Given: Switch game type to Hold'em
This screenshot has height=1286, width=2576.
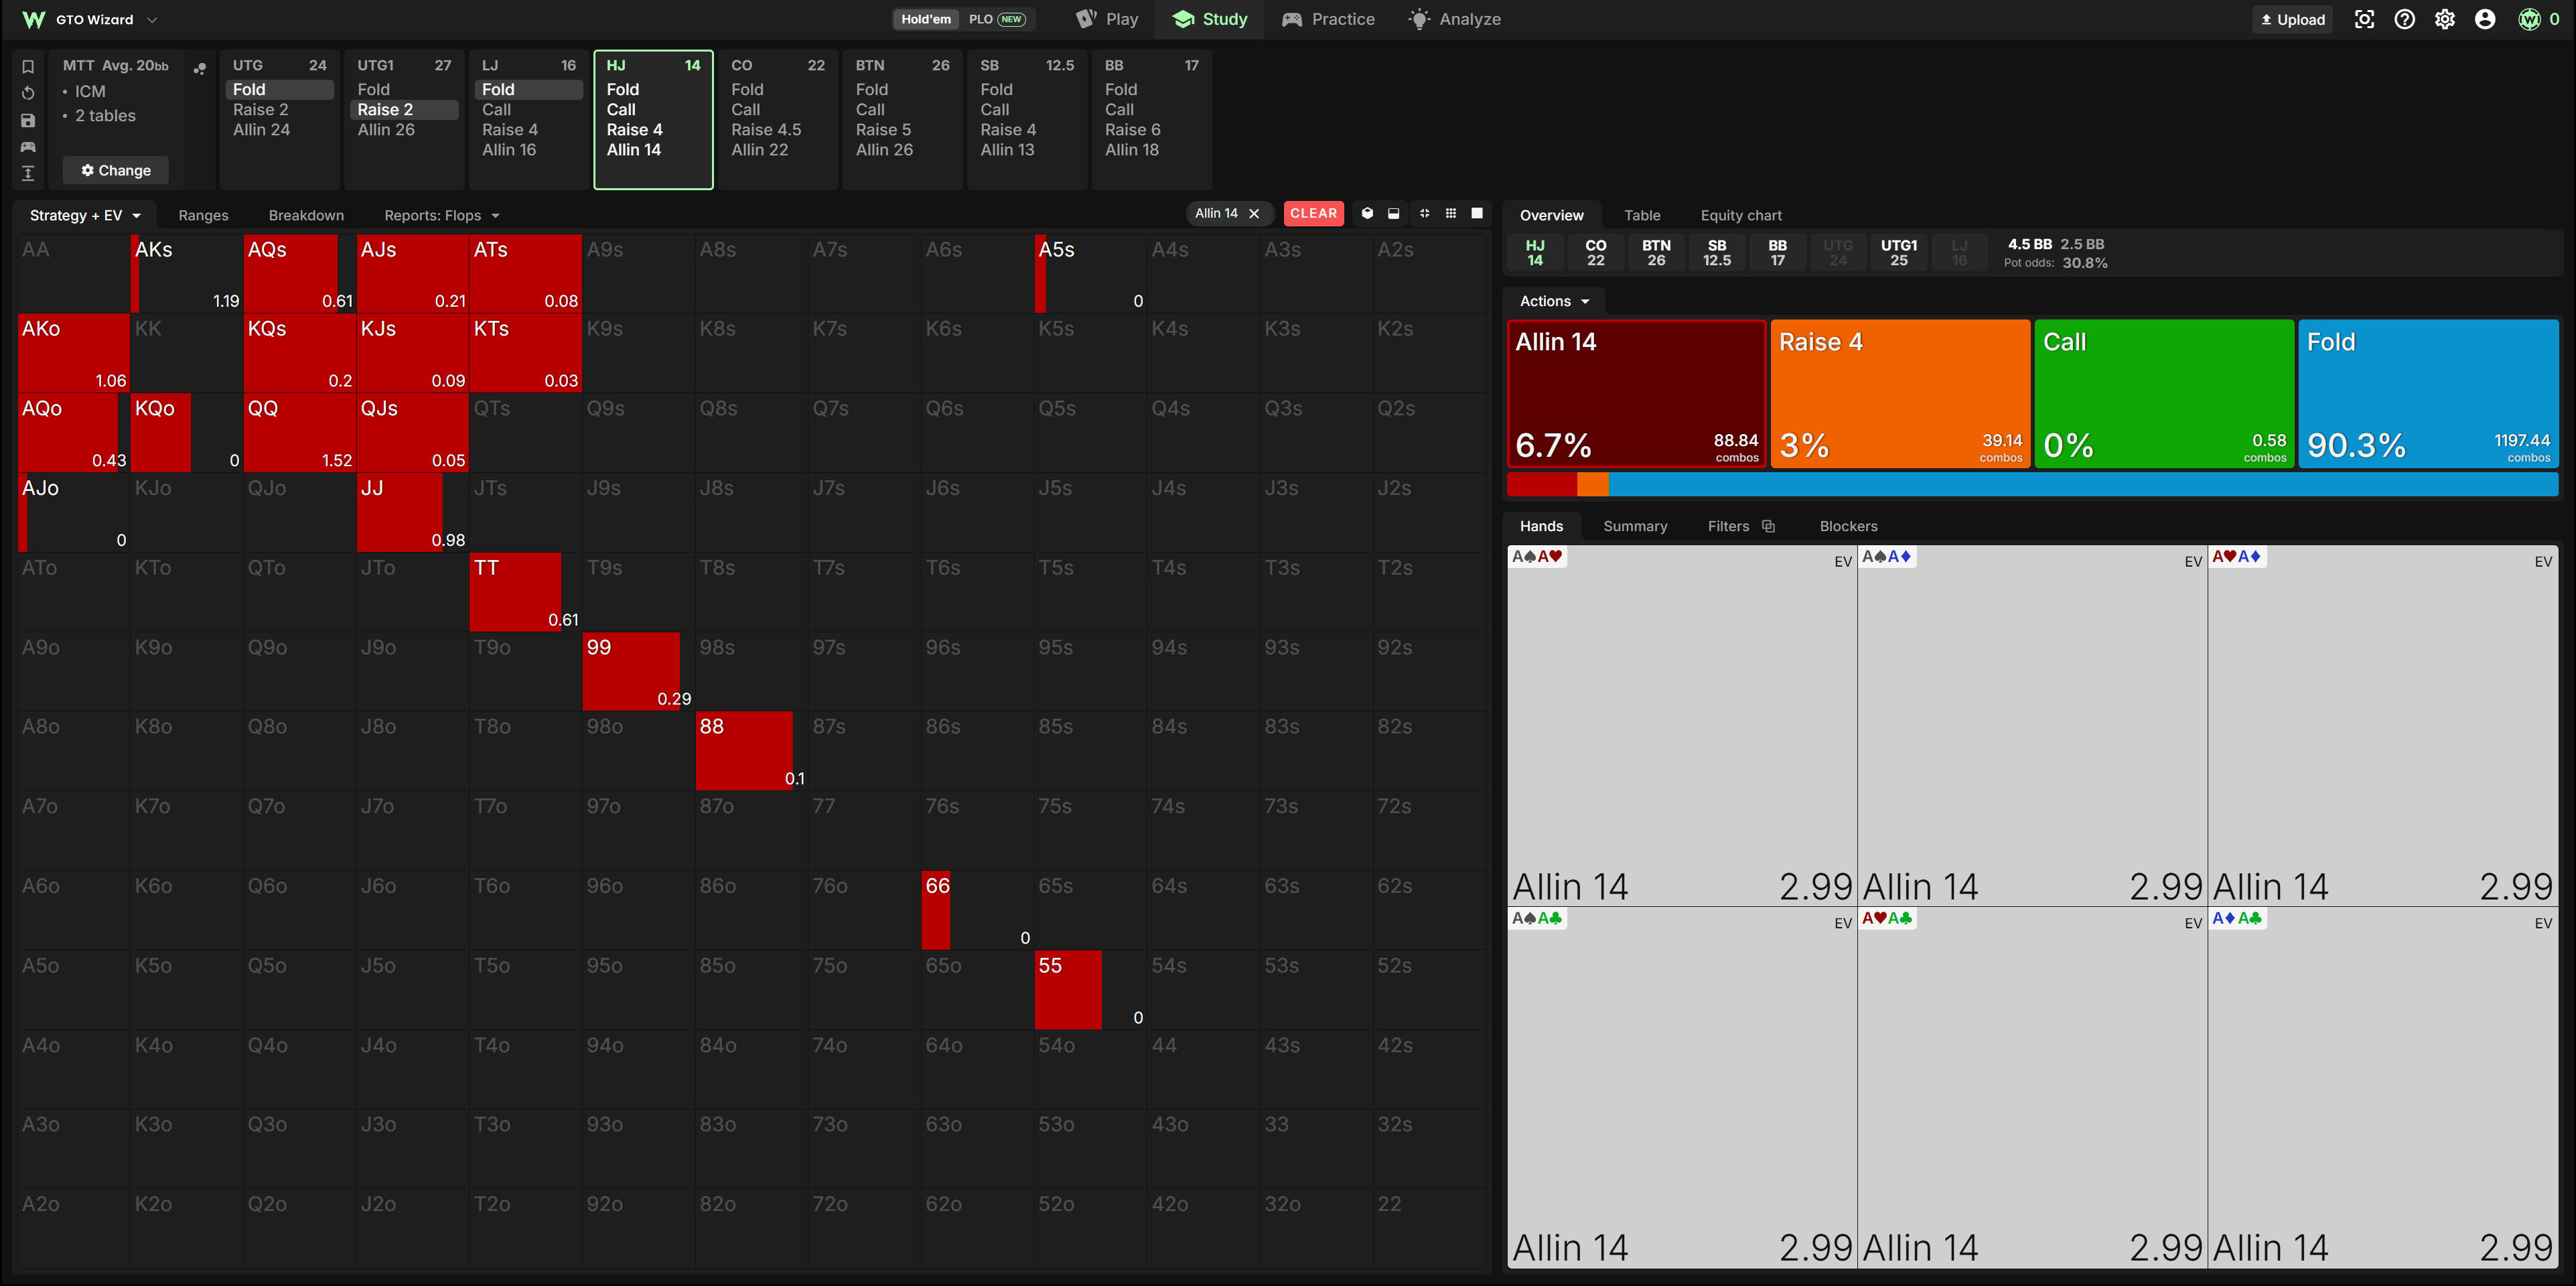Looking at the screenshot, I should [x=925, y=19].
